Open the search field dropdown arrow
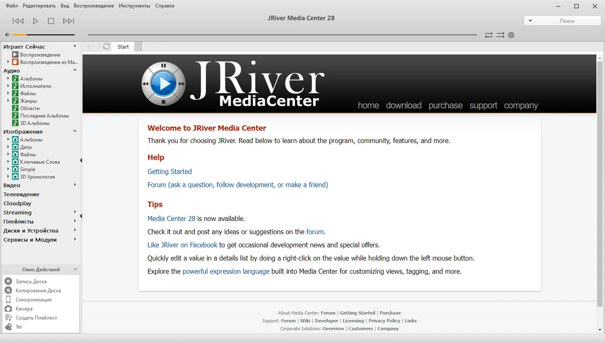Screen dimensions: 605x343 point(530,21)
